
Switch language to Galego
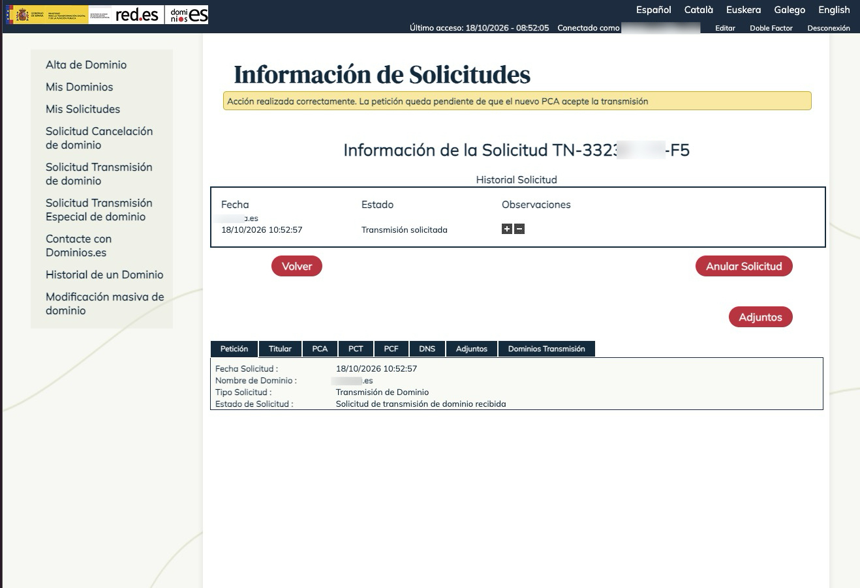click(x=790, y=10)
